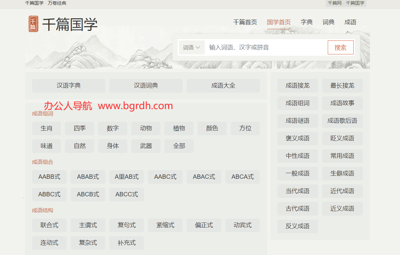Screen dimensions: 400x255
Task: Go to 千篇首页 in the navigation
Action: click(245, 22)
